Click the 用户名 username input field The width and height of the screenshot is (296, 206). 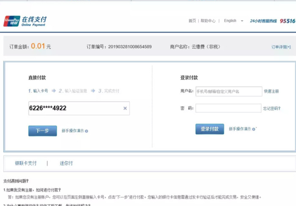229,91
